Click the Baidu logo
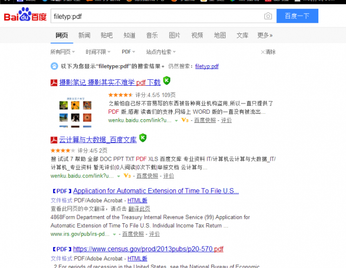Viewport: 346px width, 268px height. coord(25,15)
